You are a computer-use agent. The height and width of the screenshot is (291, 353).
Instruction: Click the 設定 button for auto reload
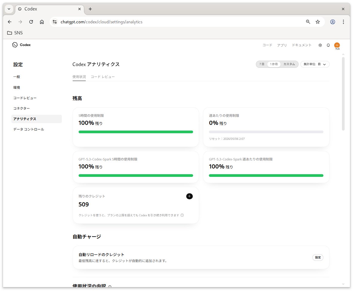(x=318, y=258)
